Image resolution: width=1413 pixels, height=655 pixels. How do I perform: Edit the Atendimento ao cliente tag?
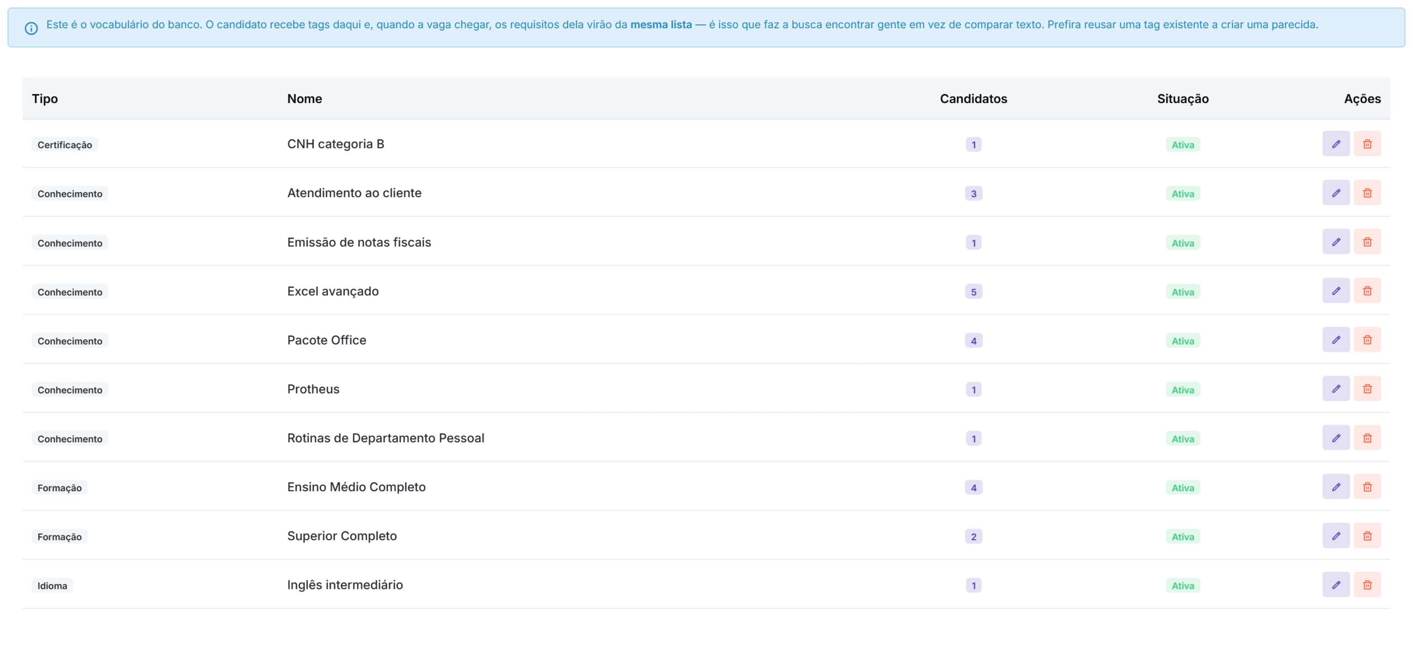[1336, 193]
